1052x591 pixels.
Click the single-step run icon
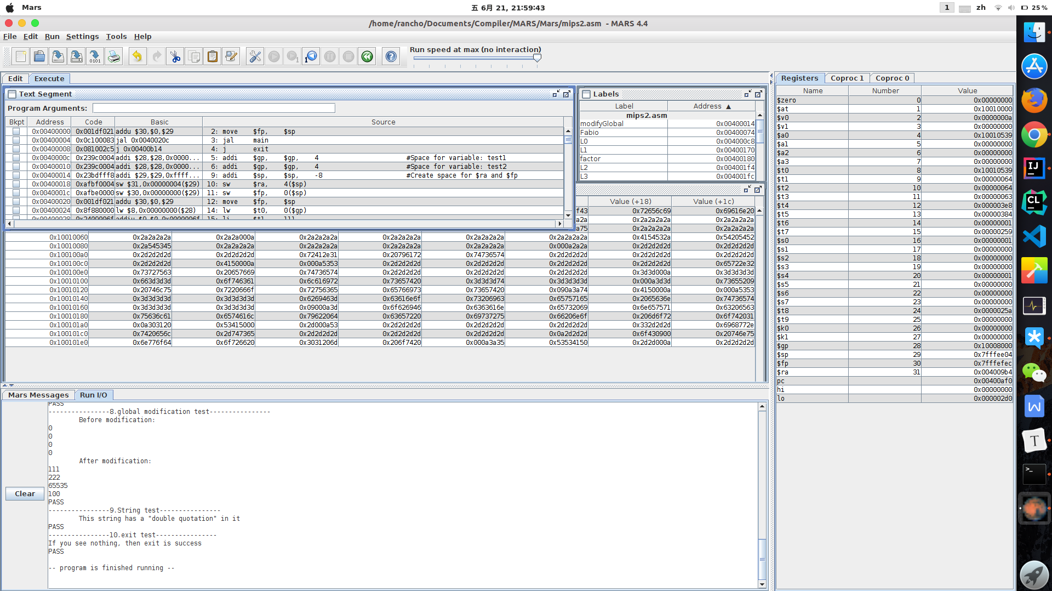(293, 56)
